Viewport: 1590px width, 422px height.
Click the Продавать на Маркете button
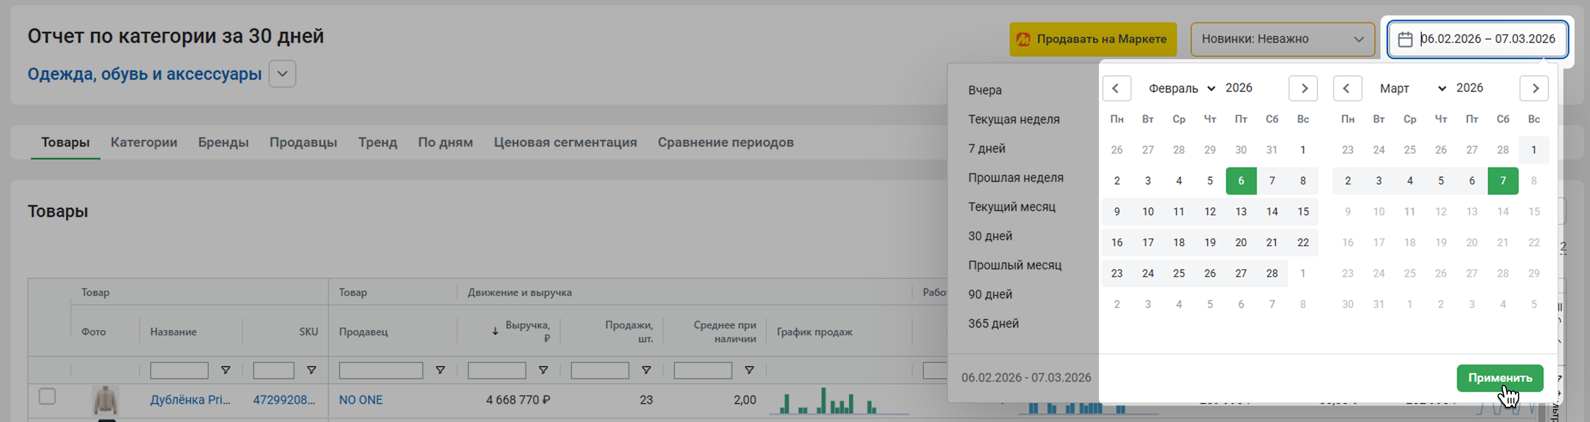(1092, 39)
